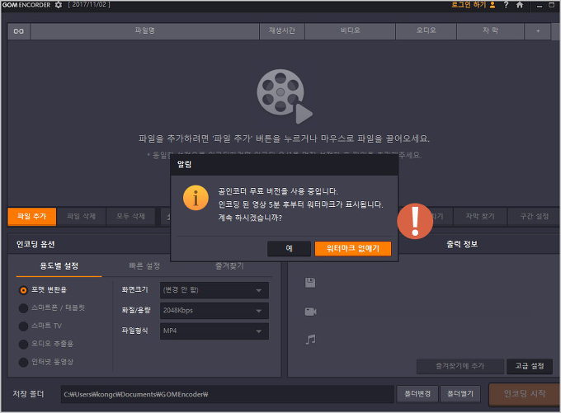This screenshot has height=413, width=561.
Task: Click 예 in the alert dialog
Action: coord(289,248)
